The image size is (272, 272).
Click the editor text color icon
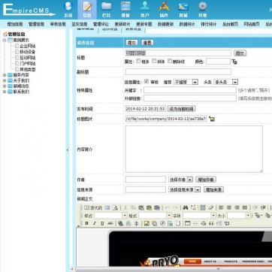point(257,216)
